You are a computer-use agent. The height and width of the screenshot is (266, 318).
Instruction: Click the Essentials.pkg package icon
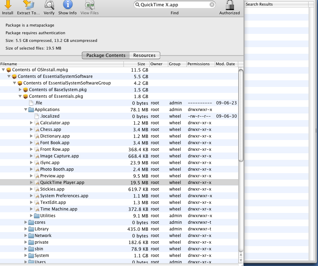pyautogui.click(x=25, y=96)
